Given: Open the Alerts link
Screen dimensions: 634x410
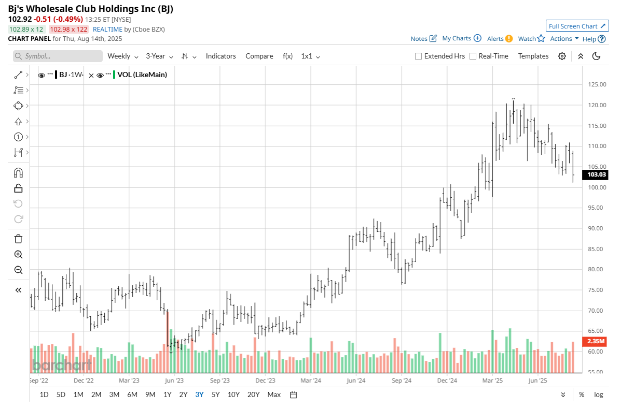Looking at the screenshot, I should click(x=495, y=39).
